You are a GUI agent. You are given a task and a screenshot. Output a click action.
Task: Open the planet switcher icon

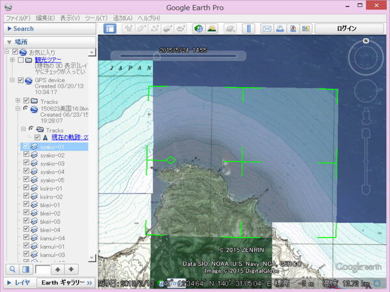coord(229,29)
